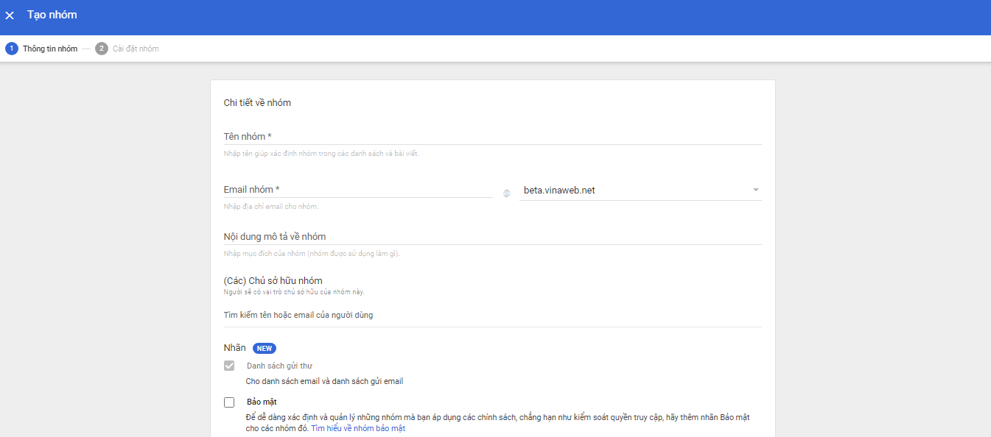
Task: Click the step 2 number circle
Action: point(101,49)
